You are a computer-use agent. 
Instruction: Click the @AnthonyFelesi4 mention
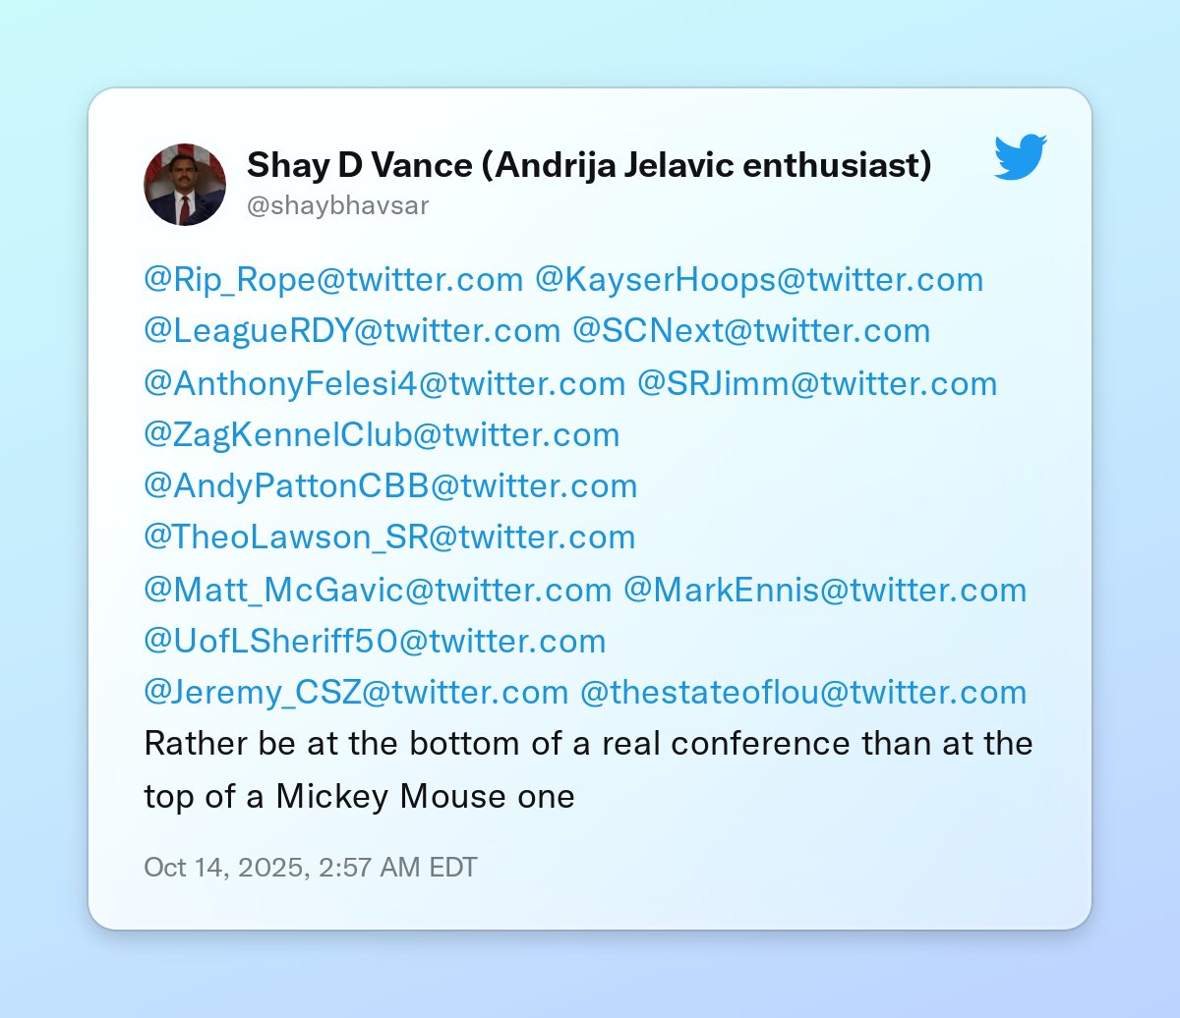[x=383, y=383]
